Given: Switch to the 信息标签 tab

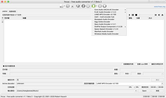Looking at the screenshot, I should point(12,11).
